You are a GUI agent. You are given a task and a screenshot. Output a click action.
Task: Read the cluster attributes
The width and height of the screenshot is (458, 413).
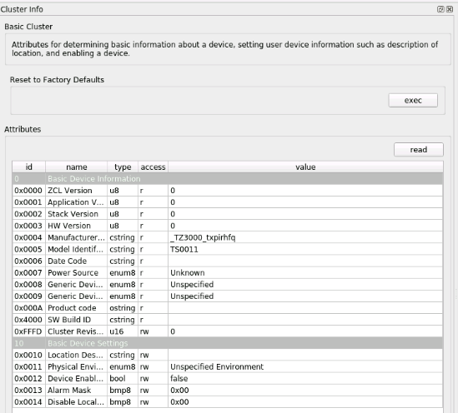(x=419, y=150)
